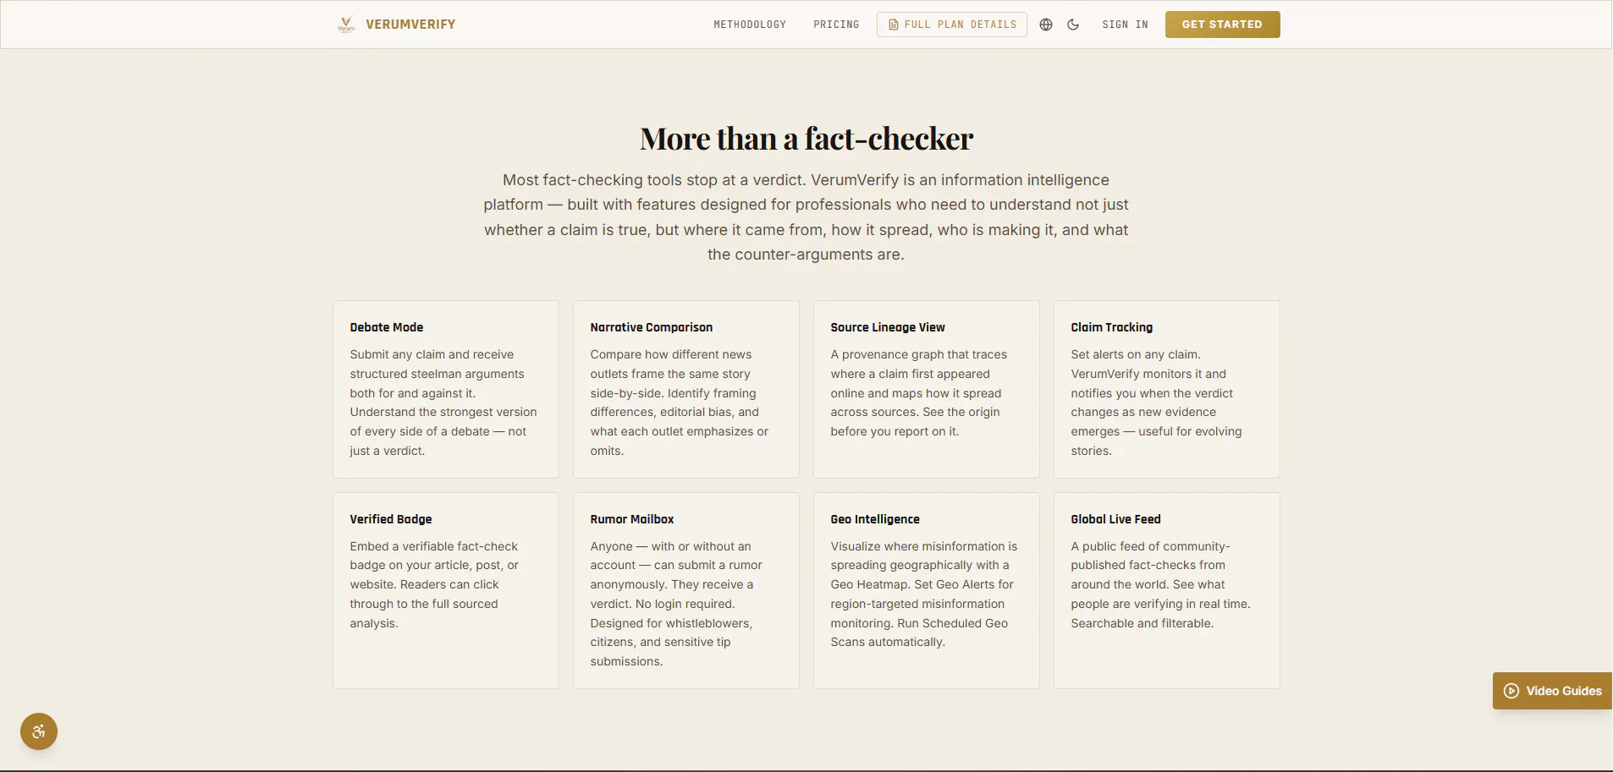1613x772 pixels.
Task: Click the 'Visualize where misinformation is' description
Action: (x=924, y=594)
